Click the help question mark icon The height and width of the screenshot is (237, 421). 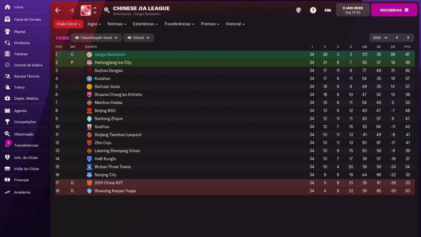[x=313, y=10]
